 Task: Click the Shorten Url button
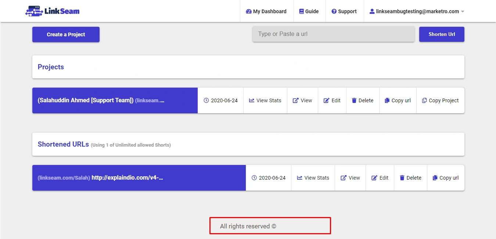click(x=442, y=34)
